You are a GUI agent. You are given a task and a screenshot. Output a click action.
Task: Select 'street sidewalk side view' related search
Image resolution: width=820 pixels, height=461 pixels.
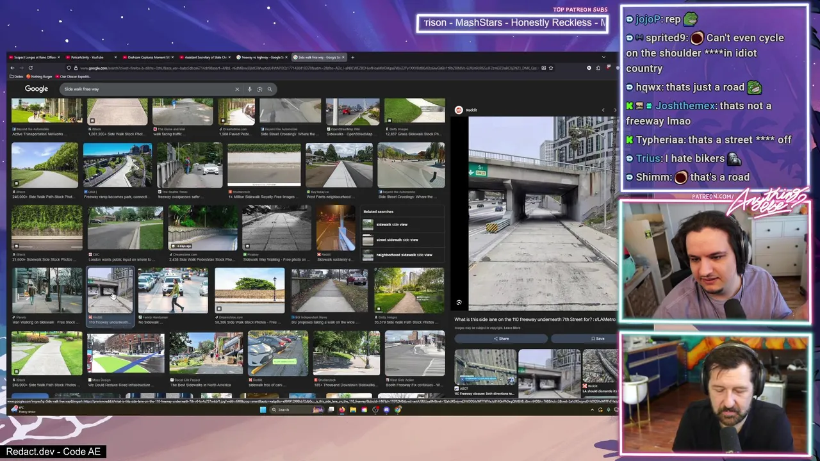404,240
